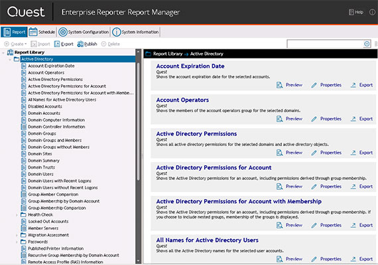Screen dimensions: 378x265
Task: Collapse the Report Library root node
Action: tap(3, 52)
